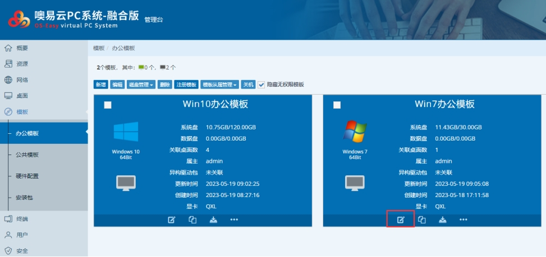This screenshot has width=546, height=257.
Task: Uncheck 隐藏无权限模板 checkbox
Action: [x=261, y=85]
